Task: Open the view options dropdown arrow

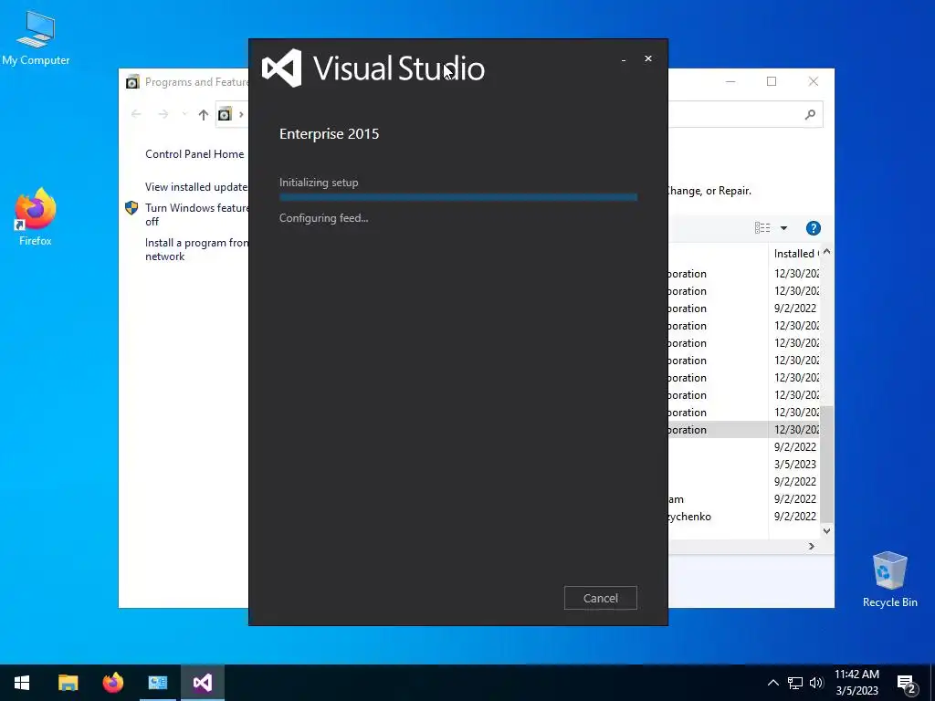Action: [x=783, y=227]
